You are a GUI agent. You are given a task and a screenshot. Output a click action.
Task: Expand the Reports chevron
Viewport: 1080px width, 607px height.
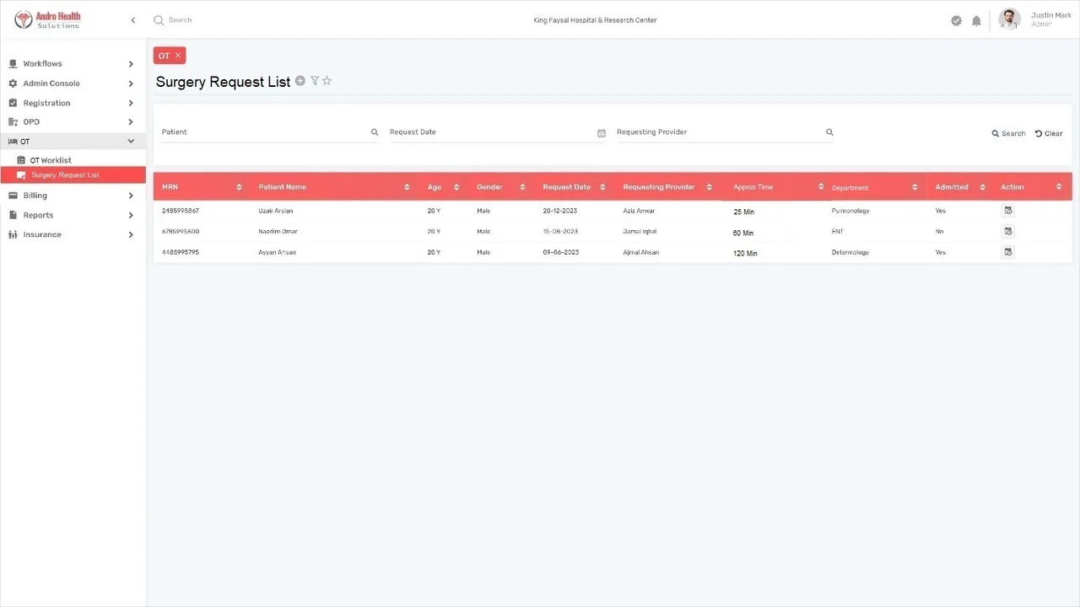(x=131, y=215)
